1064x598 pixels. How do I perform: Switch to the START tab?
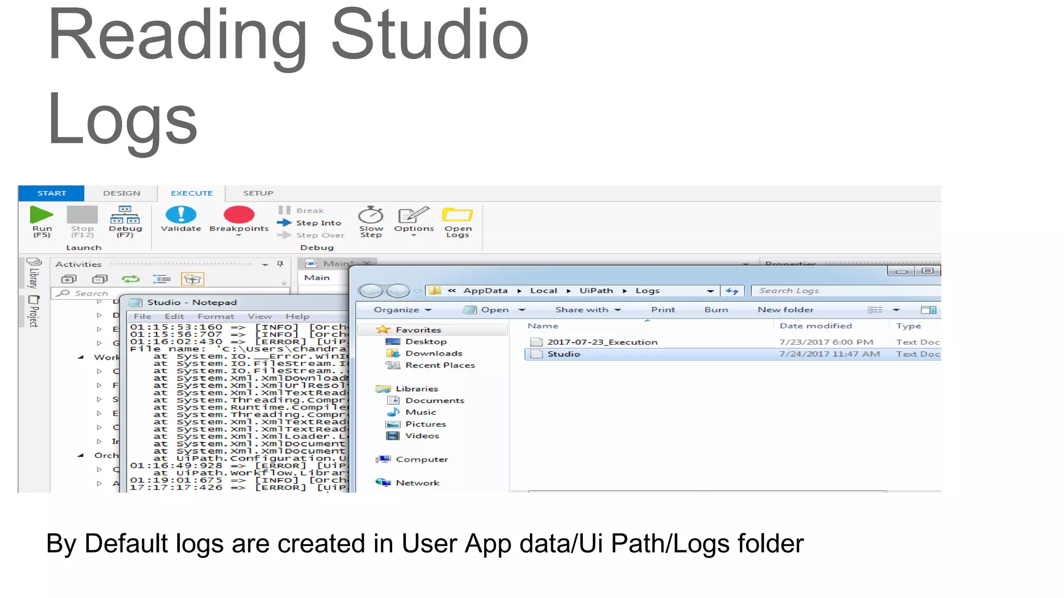pyautogui.click(x=51, y=193)
